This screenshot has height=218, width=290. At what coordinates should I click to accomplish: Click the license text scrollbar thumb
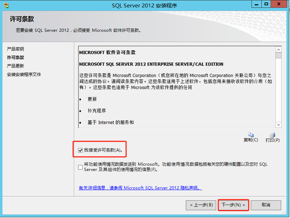pos(278,55)
